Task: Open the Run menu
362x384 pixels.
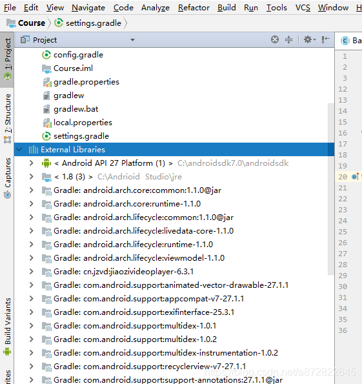Action: coord(251,8)
